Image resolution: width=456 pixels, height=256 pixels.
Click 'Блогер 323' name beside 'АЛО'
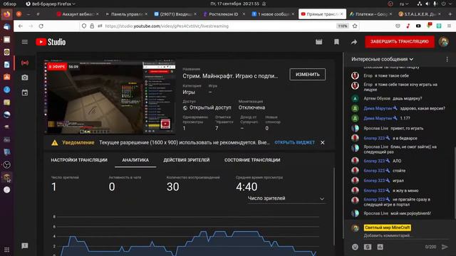(x=374, y=161)
